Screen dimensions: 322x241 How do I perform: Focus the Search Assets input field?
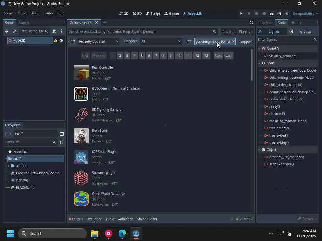point(142,32)
